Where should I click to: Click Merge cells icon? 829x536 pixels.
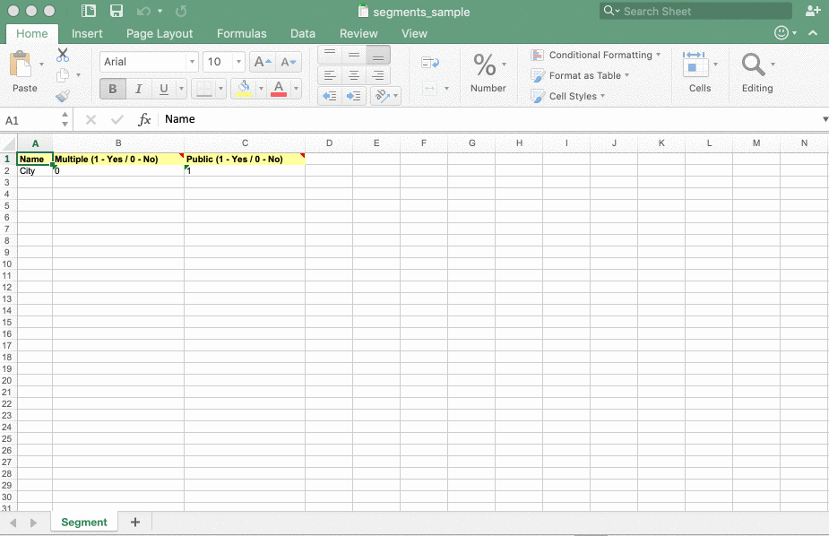430,88
